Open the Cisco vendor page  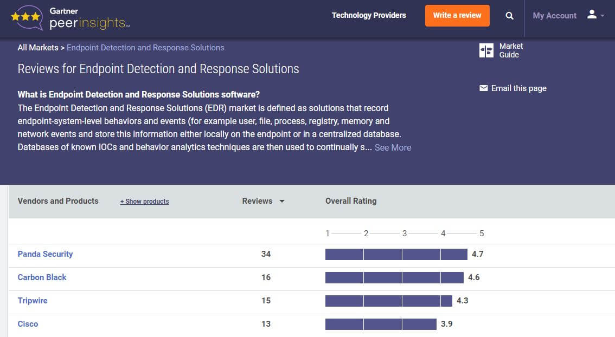(x=28, y=324)
